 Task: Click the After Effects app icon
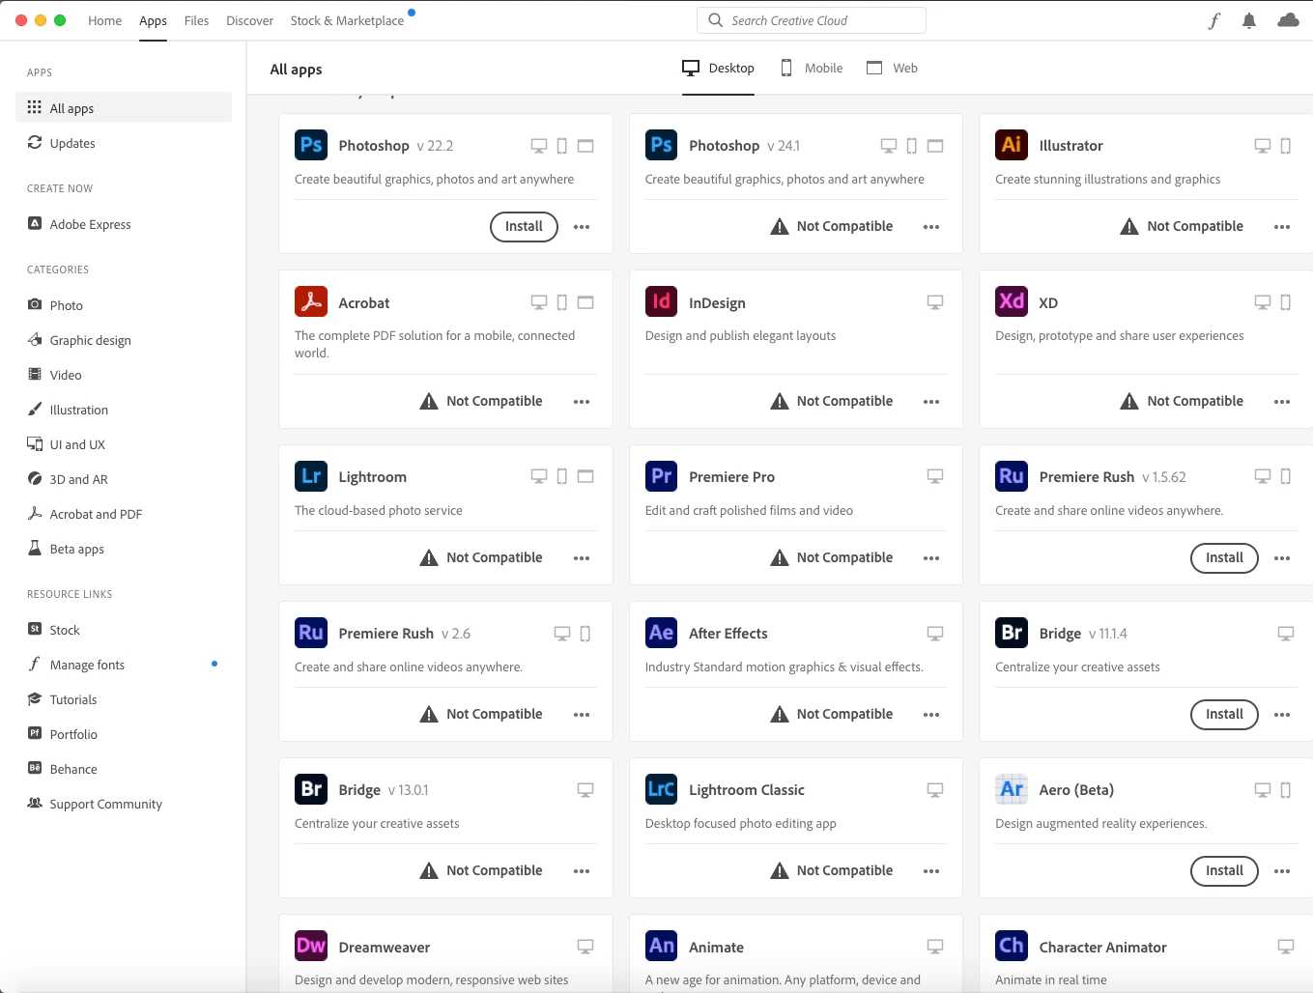click(x=662, y=633)
